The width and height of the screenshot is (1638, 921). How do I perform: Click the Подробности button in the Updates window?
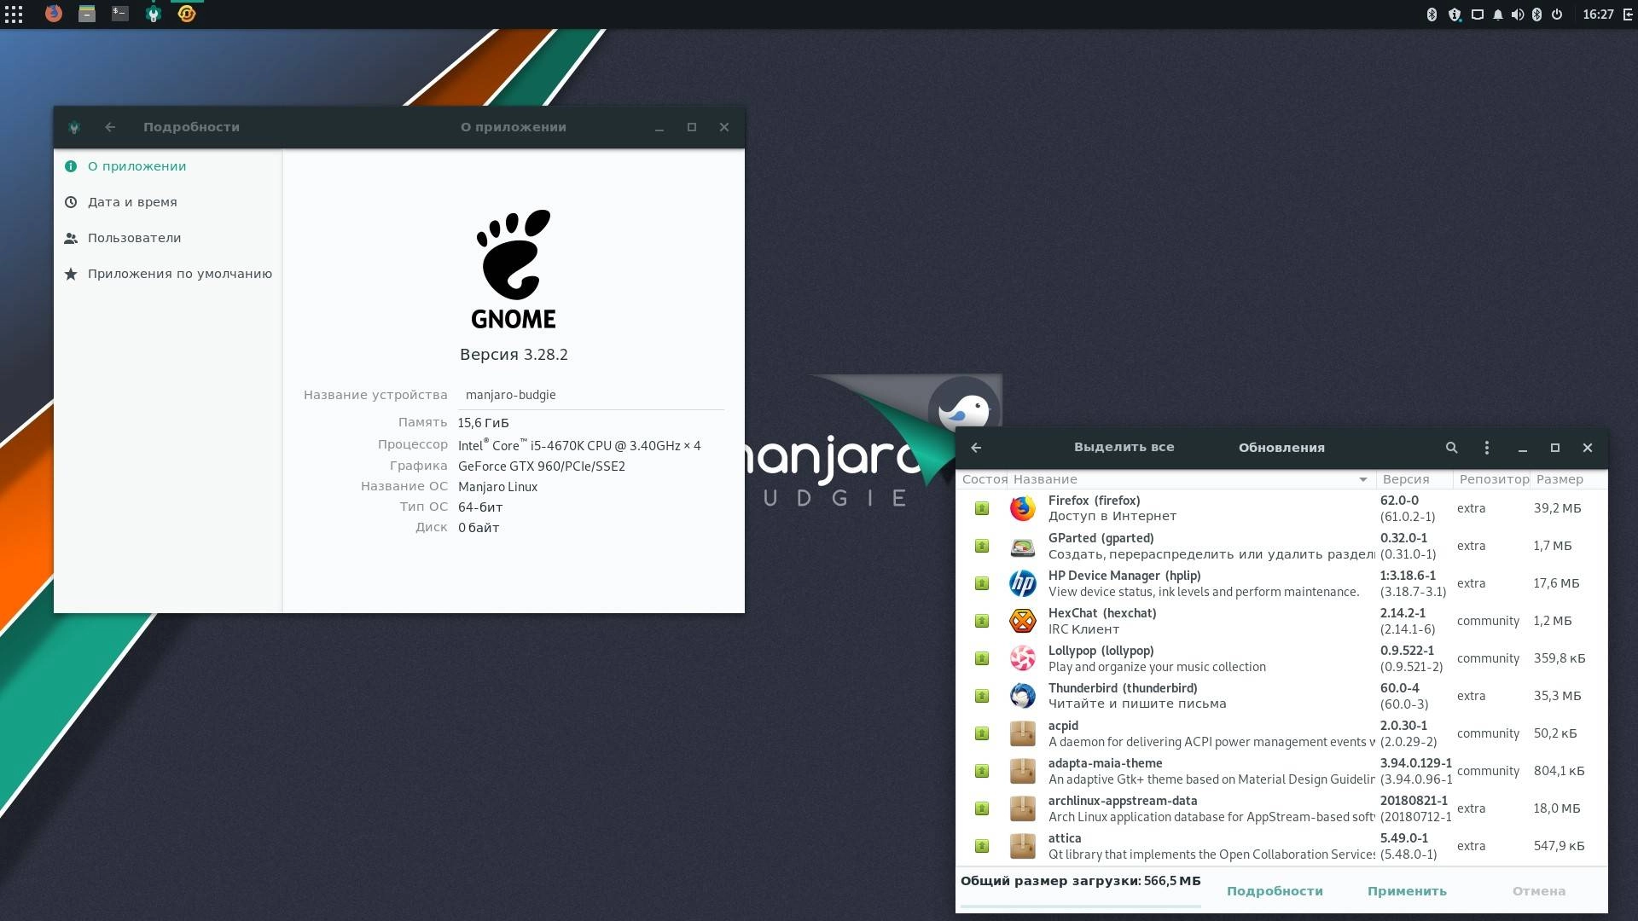click(x=1275, y=891)
